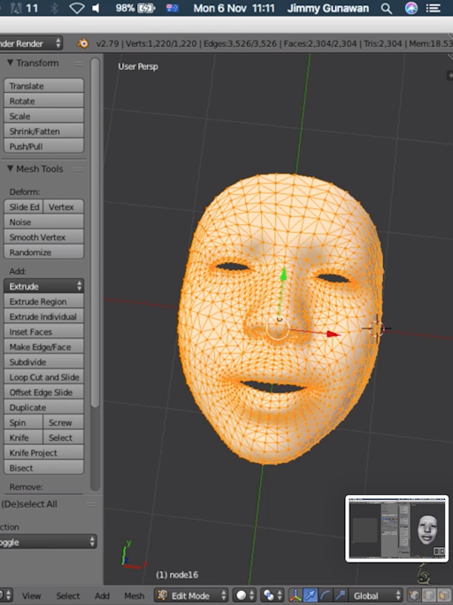The height and width of the screenshot is (605, 453).
Task: Open Siri from the menu bar
Action: (411, 8)
